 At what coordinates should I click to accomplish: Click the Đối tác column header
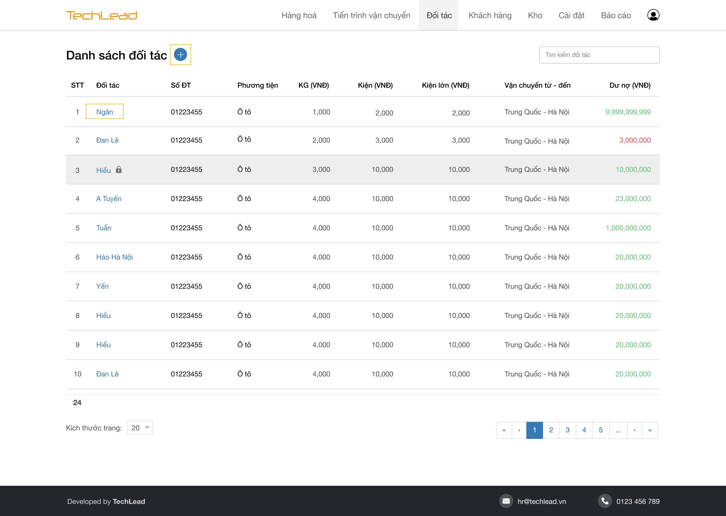click(108, 85)
